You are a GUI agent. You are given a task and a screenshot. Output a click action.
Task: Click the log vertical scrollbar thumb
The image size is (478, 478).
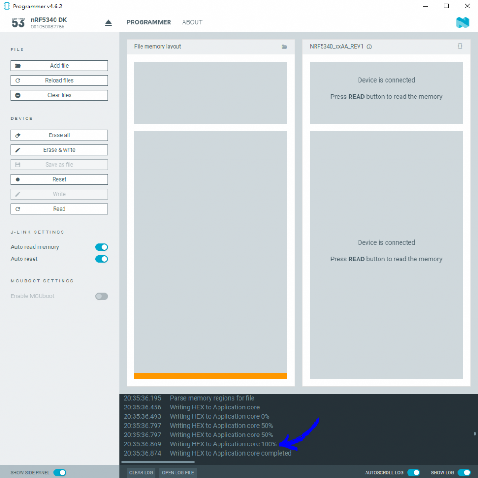point(475,434)
